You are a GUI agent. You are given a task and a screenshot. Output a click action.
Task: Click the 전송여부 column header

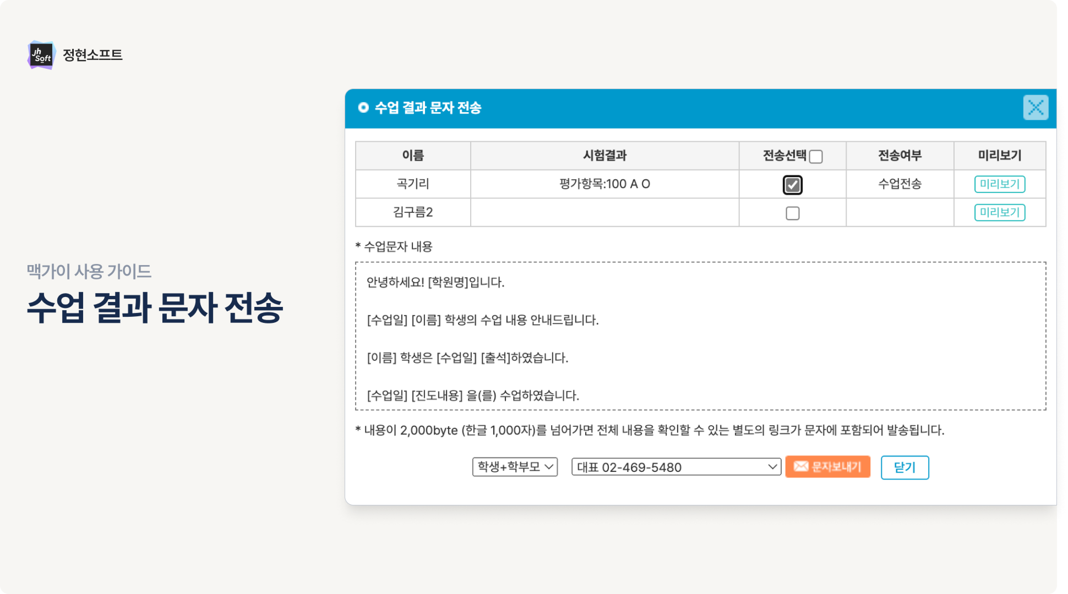(899, 156)
